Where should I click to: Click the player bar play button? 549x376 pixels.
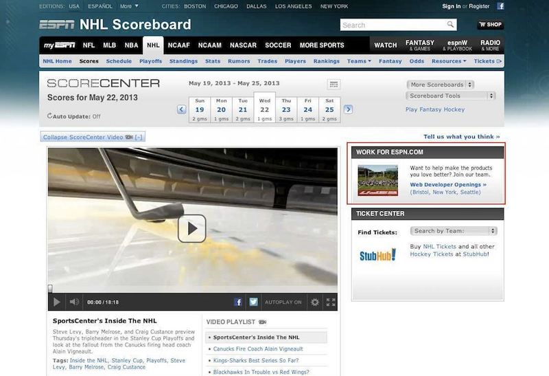[x=56, y=302]
